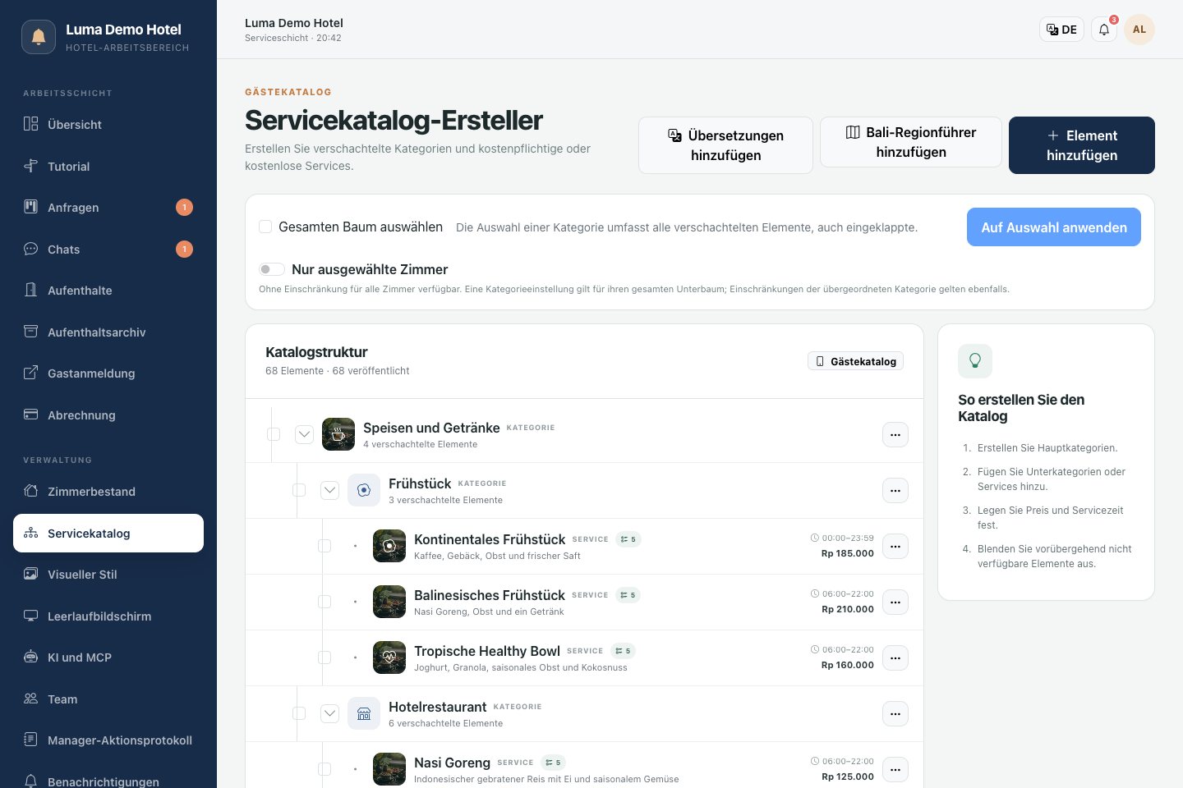This screenshot has width=1183, height=788.
Task: Click the Hotelrestaurant category icon
Action: click(364, 713)
